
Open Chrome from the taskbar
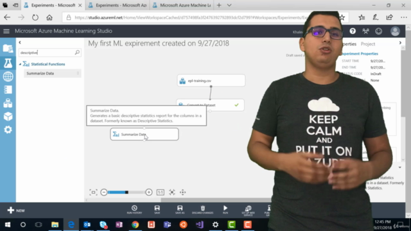pos(136,225)
